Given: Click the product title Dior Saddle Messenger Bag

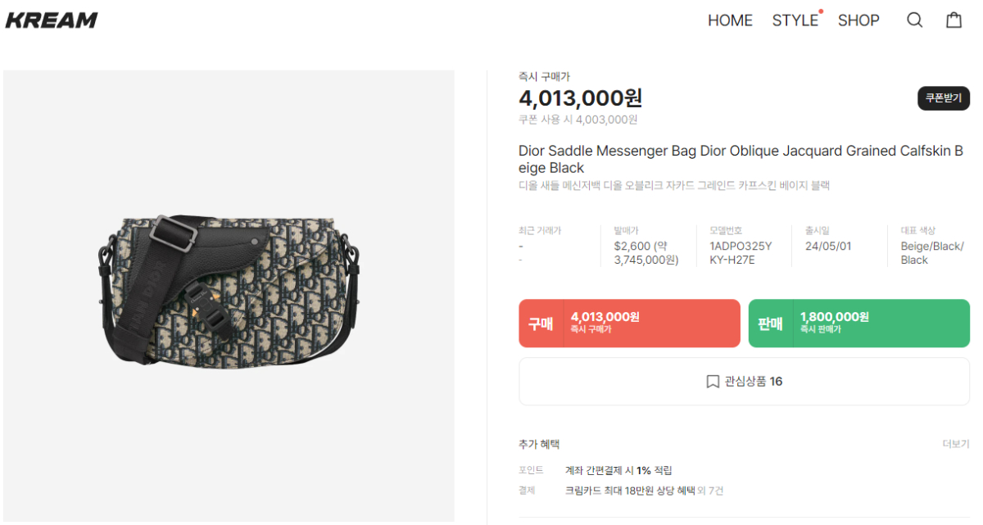Looking at the screenshot, I should tap(741, 159).
